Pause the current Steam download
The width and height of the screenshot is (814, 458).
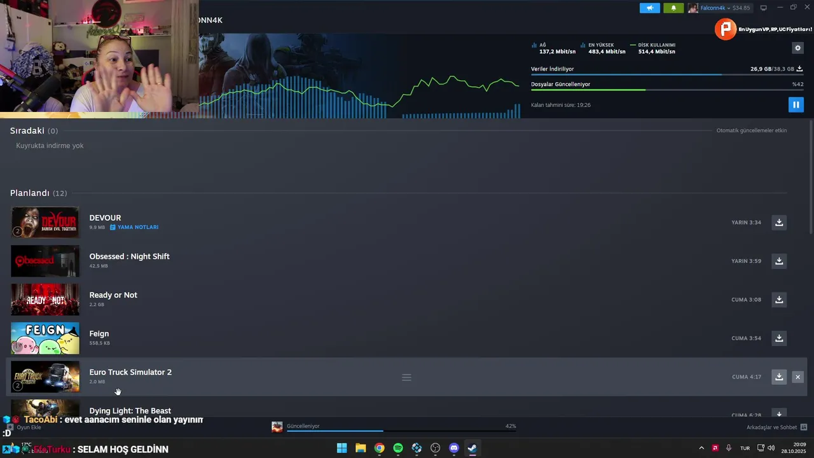click(796, 104)
